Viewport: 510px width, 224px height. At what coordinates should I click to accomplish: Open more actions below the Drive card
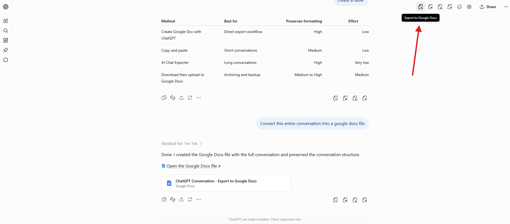pyautogui.click(x=199, y=199)
